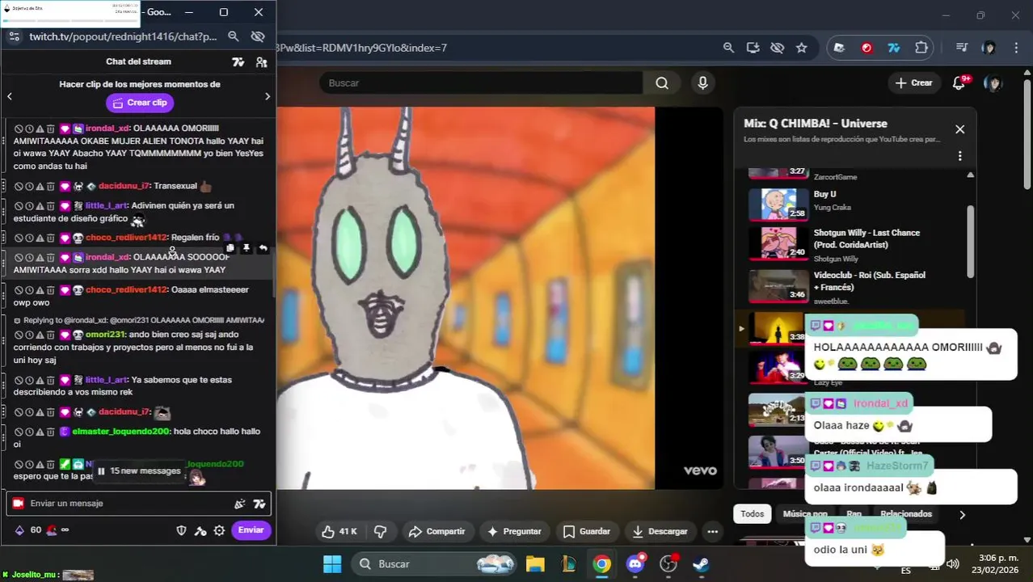This screenshot has width=1033, height=582.
Task: Open more actions ellipsis under video
Action: coord(712,532)
